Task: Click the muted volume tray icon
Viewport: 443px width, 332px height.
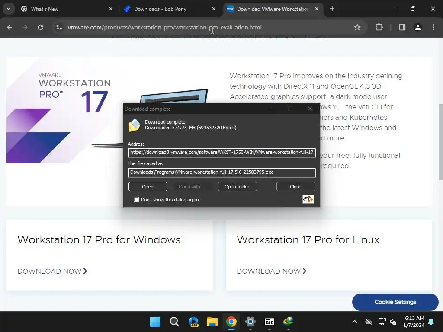Action: [x=393, y=322]
